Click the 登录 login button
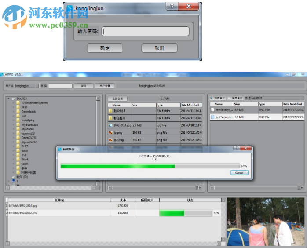This screenshot has height=248, width=307. [84, 86]
